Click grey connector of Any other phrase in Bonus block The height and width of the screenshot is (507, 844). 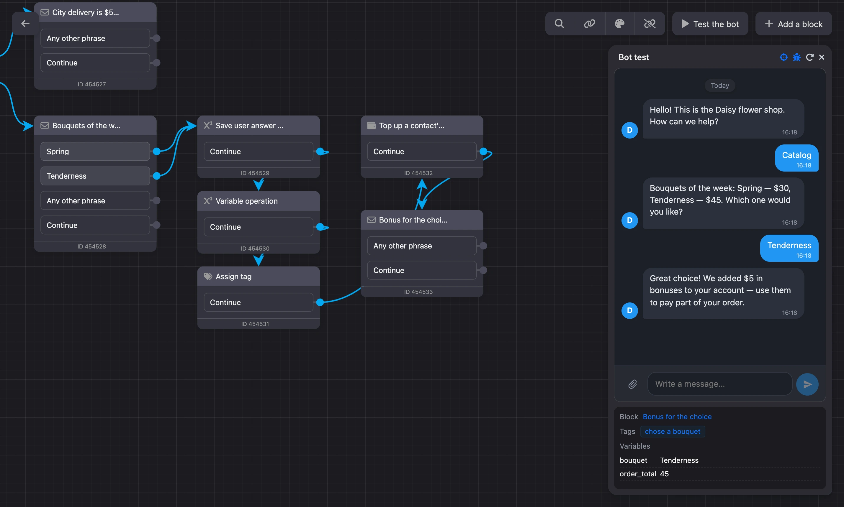(x=483, y=246)
